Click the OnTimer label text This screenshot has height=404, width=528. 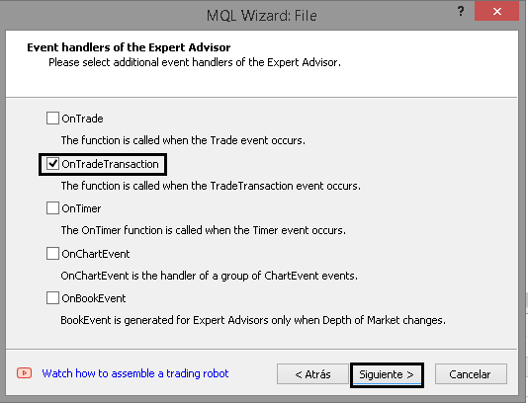coord(81,208)
